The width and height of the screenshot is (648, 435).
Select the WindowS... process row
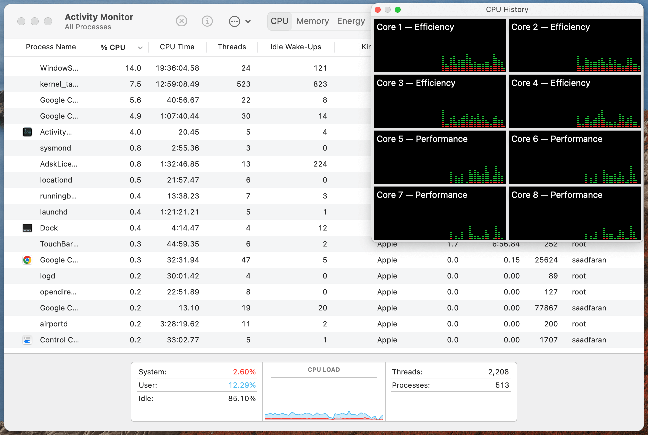tap(187, 68)
